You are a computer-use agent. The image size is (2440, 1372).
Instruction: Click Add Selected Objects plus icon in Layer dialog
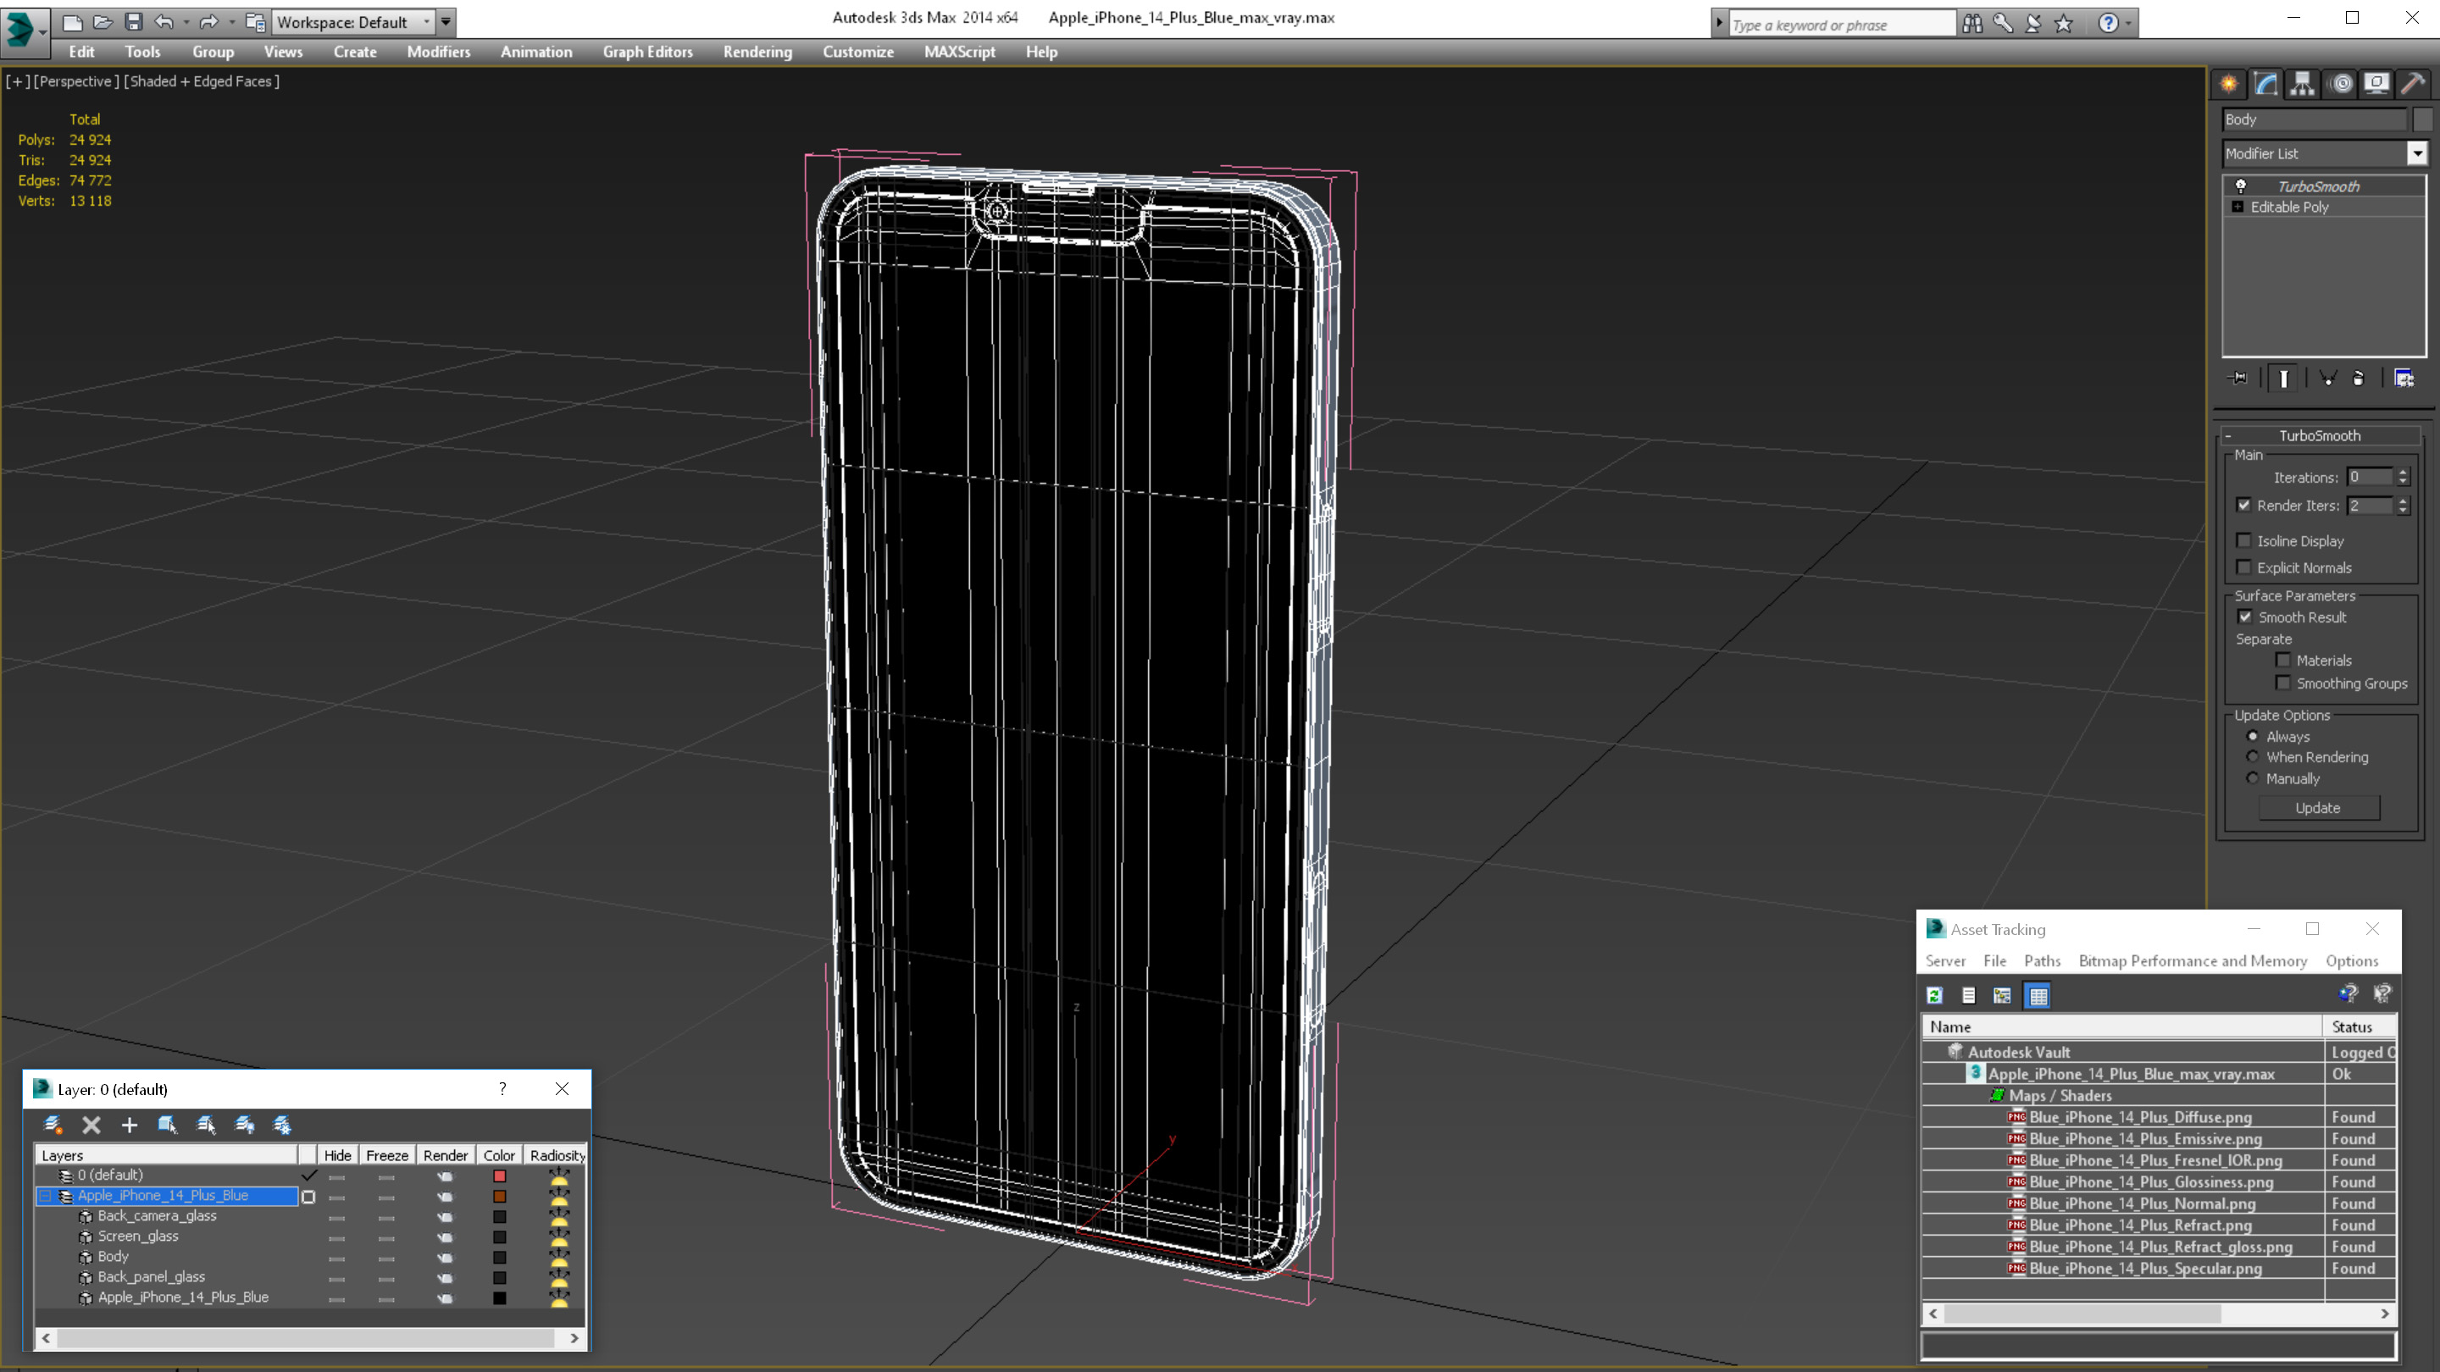click(130, 1125)
